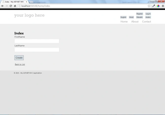Maximize the browser window
The width and height of the screenshot is (165, 115).
click(x=156, y=1)
